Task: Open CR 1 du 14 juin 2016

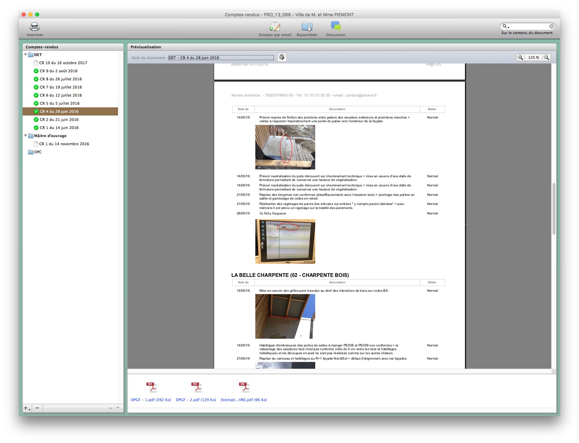Action: (59, 127)
